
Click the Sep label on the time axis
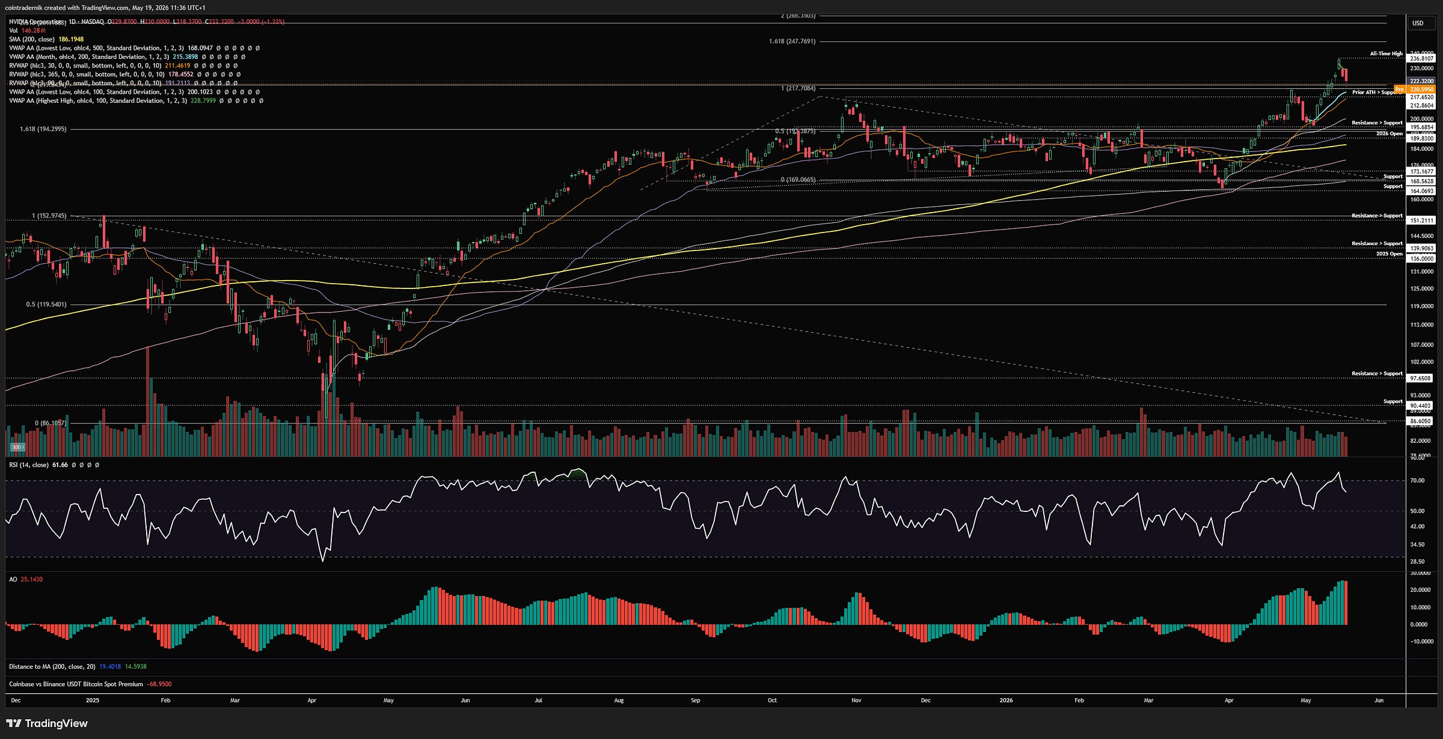click(x=696, y=701)
